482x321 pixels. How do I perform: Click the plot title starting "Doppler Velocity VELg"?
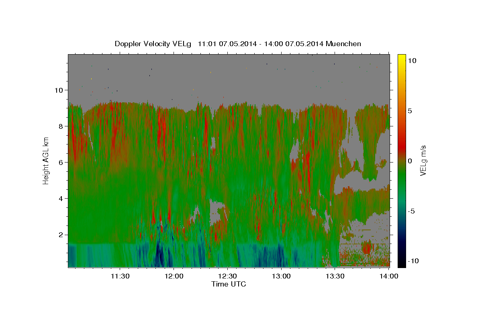[238, 44]
